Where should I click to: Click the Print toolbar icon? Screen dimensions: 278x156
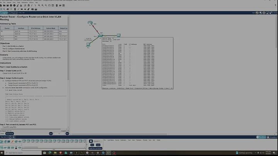(x=11, y=5)
